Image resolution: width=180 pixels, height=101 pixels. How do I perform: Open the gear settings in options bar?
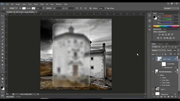tap(91, 8)
